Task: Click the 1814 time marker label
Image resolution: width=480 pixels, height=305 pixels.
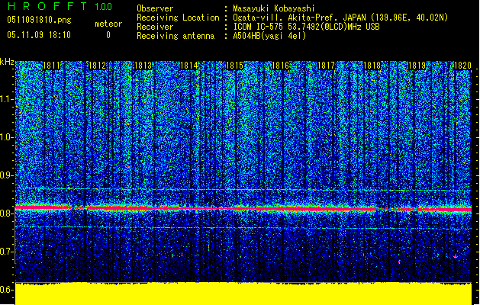Action: pos(189,66)
